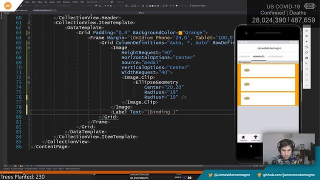Open the Test menu
Viewport: 320px width, 180px height.
click(x=46, y=2)
